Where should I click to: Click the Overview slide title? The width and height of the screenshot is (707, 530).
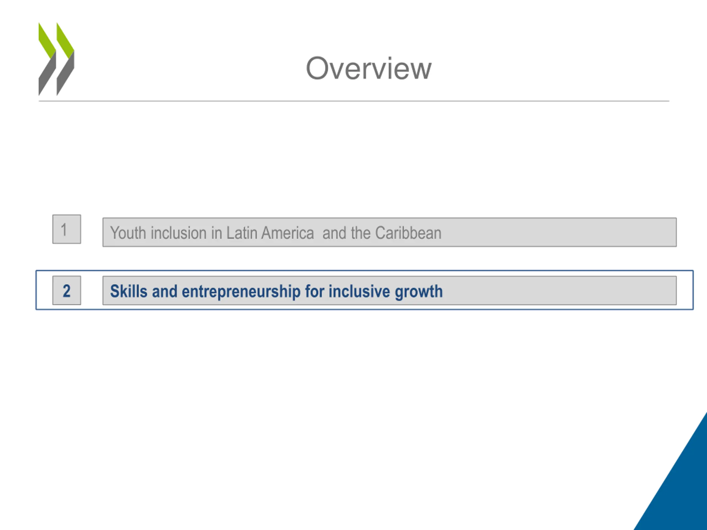(x=368, y=68)
